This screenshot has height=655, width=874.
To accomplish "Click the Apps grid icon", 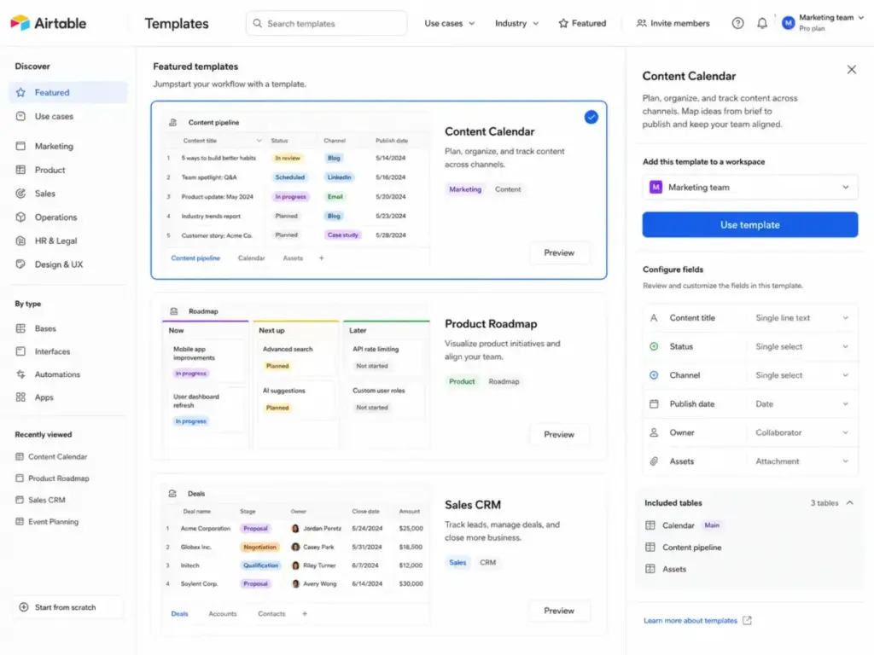I will [x=20, y=397].
